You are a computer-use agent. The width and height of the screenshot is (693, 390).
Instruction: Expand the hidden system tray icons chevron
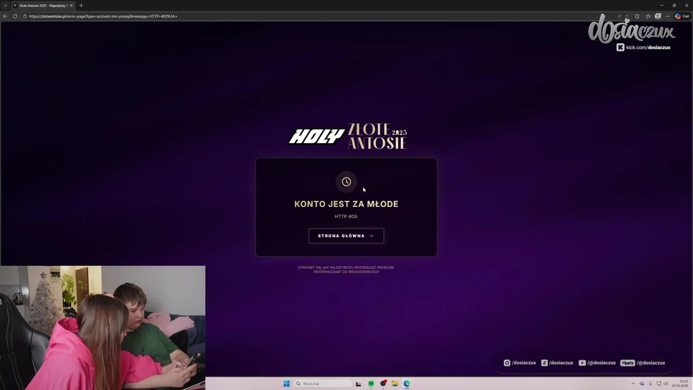(x=633, y=383)
